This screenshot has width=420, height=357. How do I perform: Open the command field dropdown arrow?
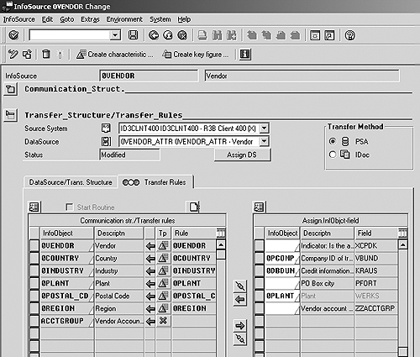115,35
